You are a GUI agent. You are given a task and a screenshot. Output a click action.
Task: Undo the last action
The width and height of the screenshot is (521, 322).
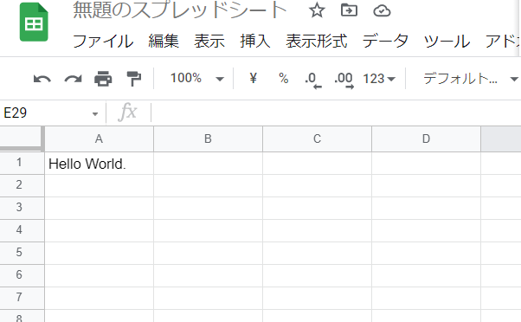[x=42, y=79]
